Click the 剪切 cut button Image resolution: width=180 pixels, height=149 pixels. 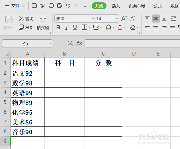(x=26, y=18)
